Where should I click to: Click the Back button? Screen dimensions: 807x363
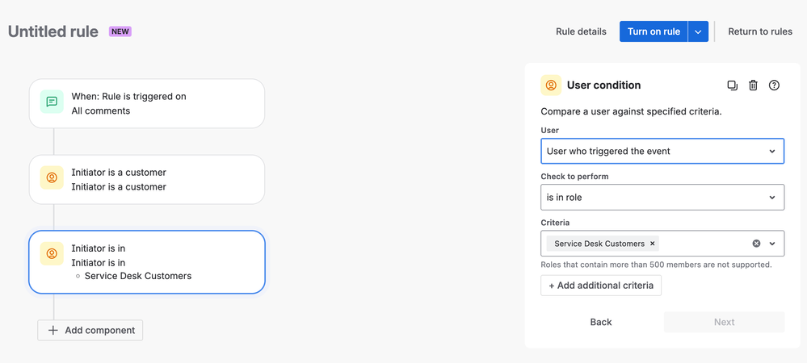(601, 322)
